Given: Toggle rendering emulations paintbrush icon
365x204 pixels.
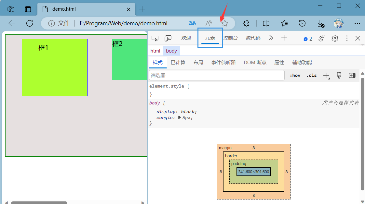Looking at the screenshot, I should pos(339,75).
